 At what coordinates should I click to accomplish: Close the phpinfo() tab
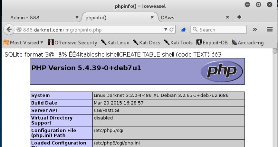[x=152, y=17]
